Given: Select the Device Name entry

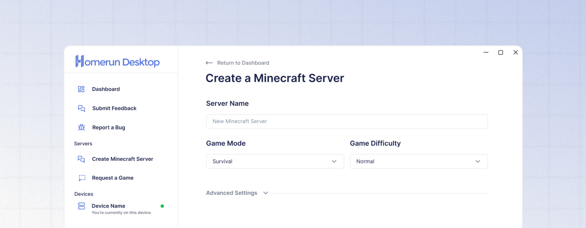Looking at the screenshot, I should point(108,206).
